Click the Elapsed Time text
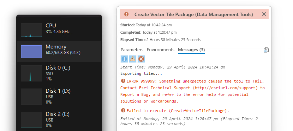This screenshot has height=131, width=293. [x=161, y=40]
